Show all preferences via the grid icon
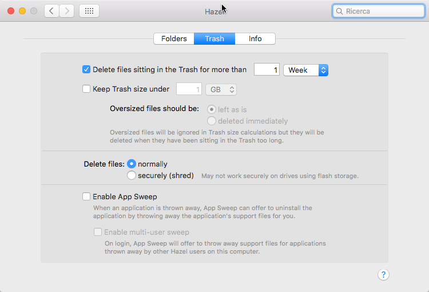The height and width of the screenshot is (292, 429). [89, 11]
